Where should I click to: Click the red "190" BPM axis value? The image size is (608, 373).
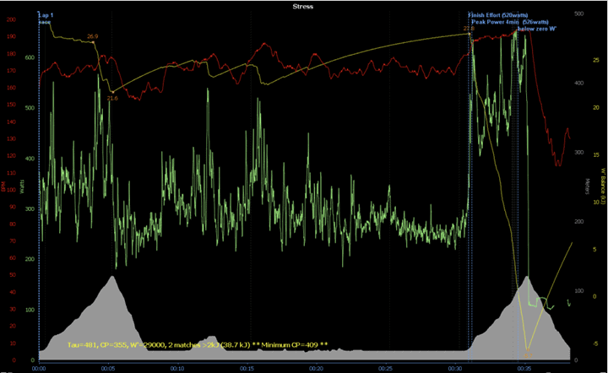pyautogui.click(x=11, y=36)
